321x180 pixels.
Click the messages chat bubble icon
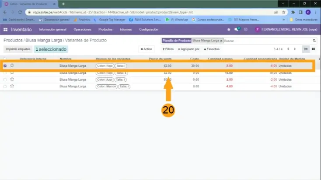[237, 29]
